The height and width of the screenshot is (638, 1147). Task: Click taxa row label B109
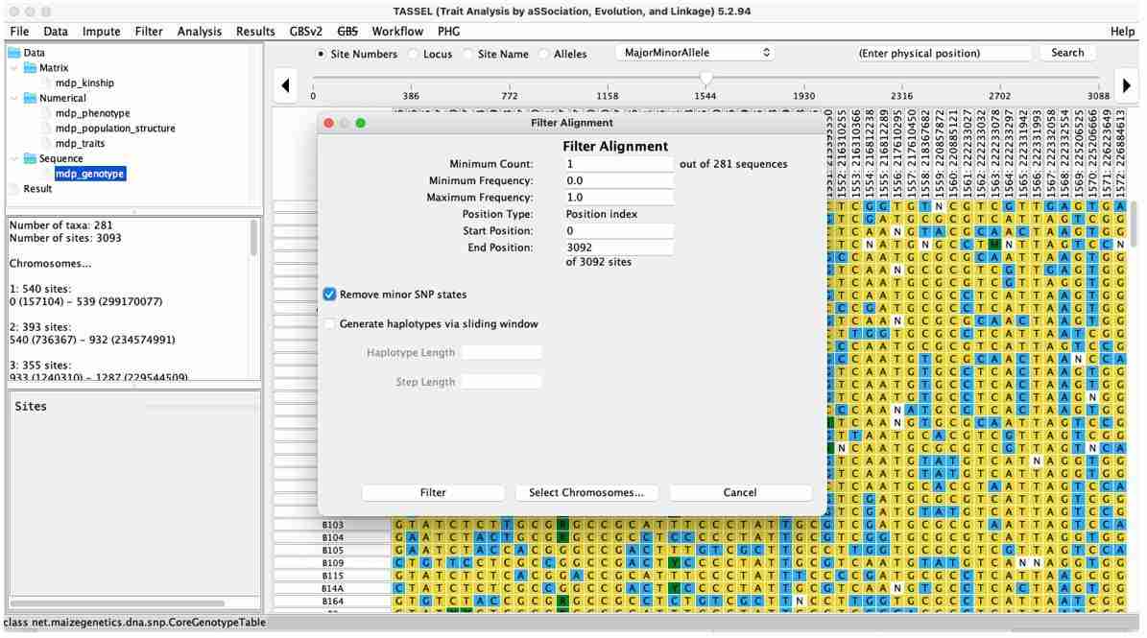point(332,563)
